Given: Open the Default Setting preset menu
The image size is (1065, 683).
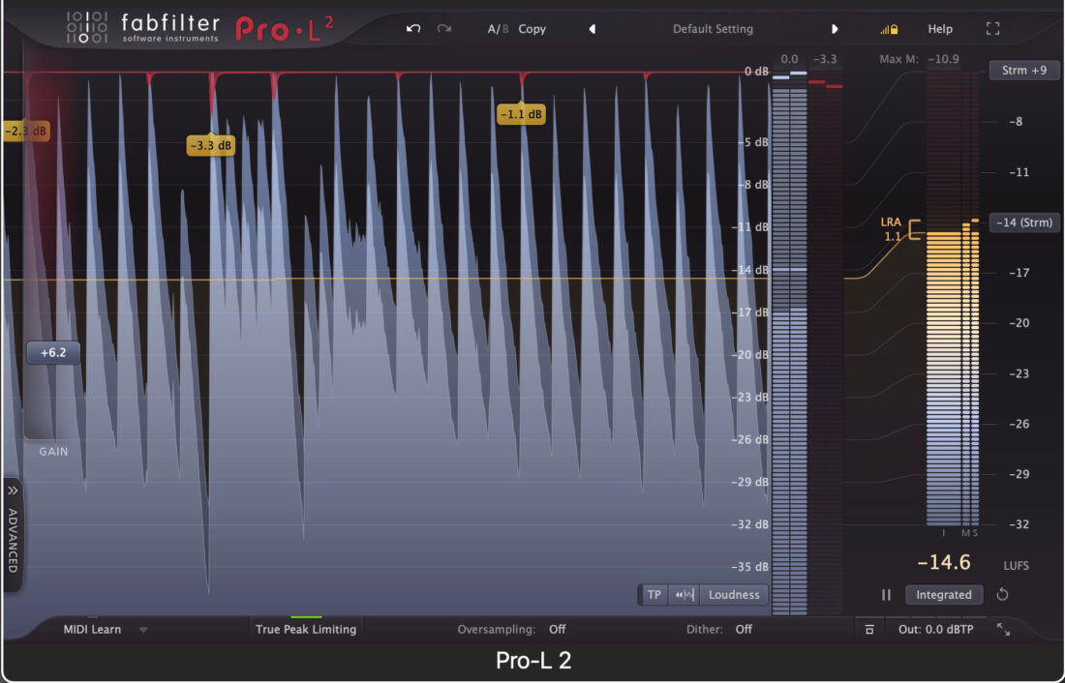Looking at the screenshot, I should point(713,29).
